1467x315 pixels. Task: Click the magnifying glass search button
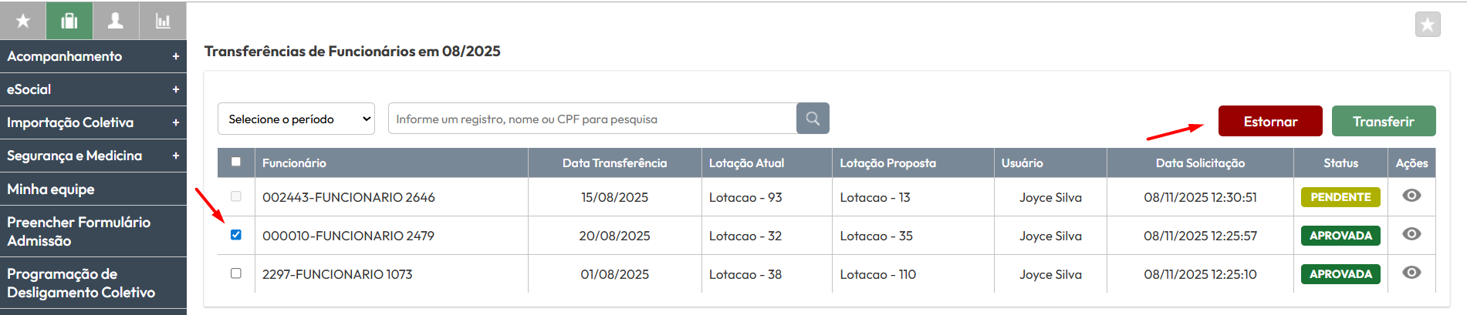[x=813, y=119]
